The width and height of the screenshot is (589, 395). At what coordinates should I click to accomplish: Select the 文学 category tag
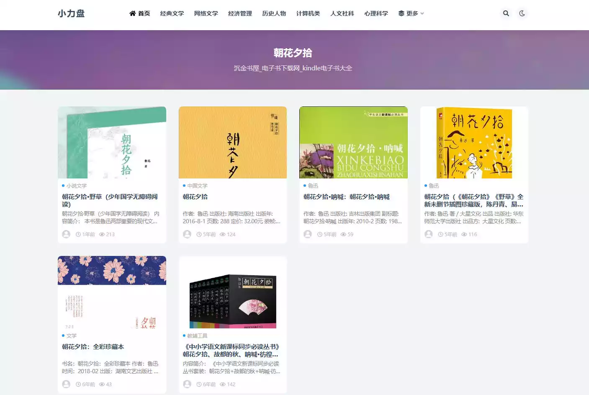[x=72, y=336]
